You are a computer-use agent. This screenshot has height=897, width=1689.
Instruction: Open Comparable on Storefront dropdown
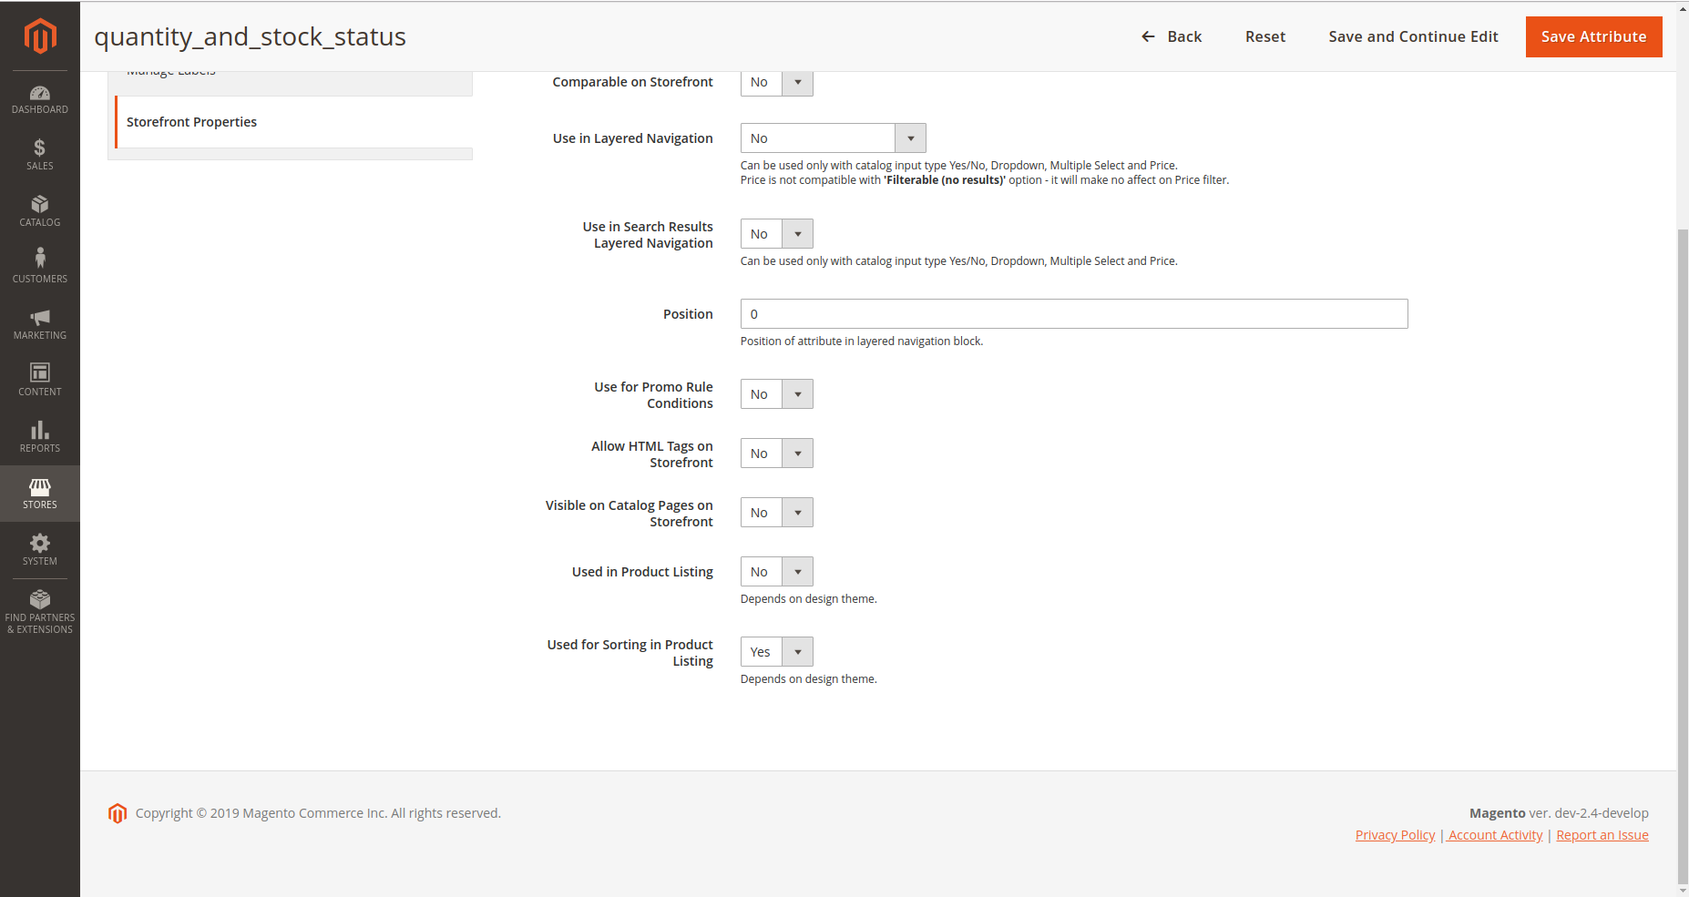coord(776,82)
